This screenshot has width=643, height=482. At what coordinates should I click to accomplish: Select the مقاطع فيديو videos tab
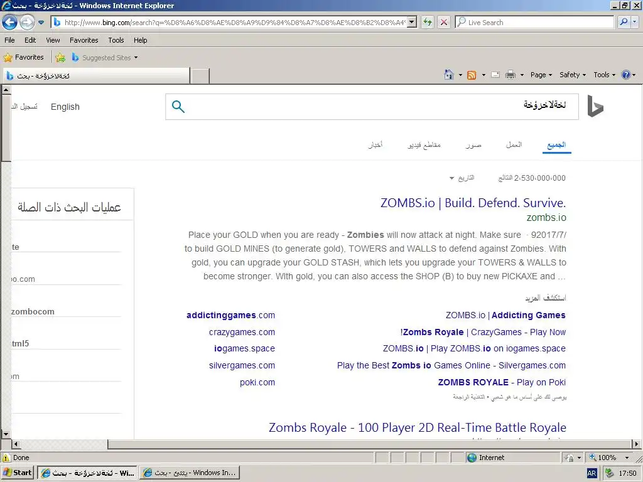(x=424, y=145)
